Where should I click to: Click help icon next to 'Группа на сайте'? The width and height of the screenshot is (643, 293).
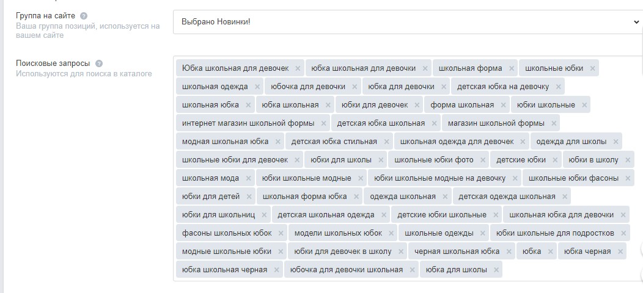(84, 16)
